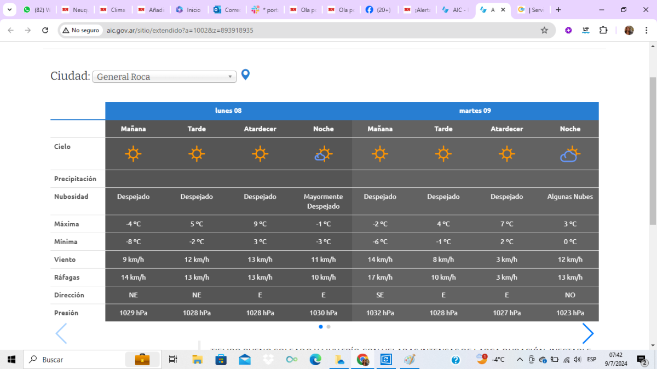Click sun icon for martes Tarde
Image resolution: width=657 pixels, height=369 pixels.
click(443, 154)
